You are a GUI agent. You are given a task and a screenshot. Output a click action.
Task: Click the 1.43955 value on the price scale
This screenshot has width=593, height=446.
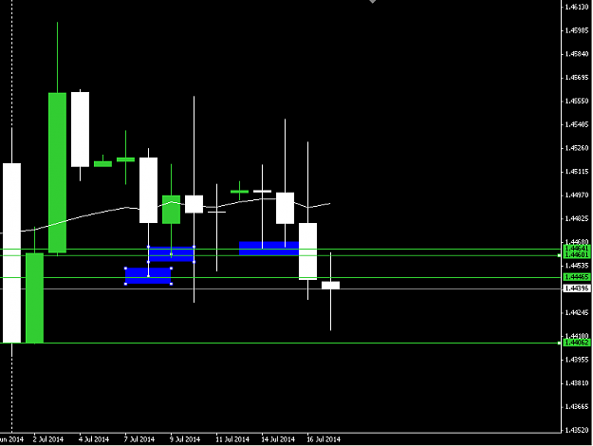coord(576,360)
